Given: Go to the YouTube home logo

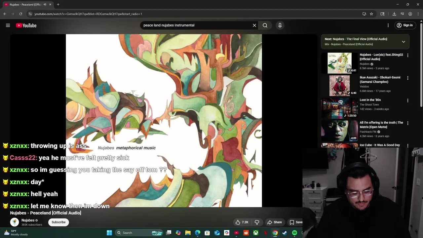Looking at the screenshot, I should [x=26, y=25].
